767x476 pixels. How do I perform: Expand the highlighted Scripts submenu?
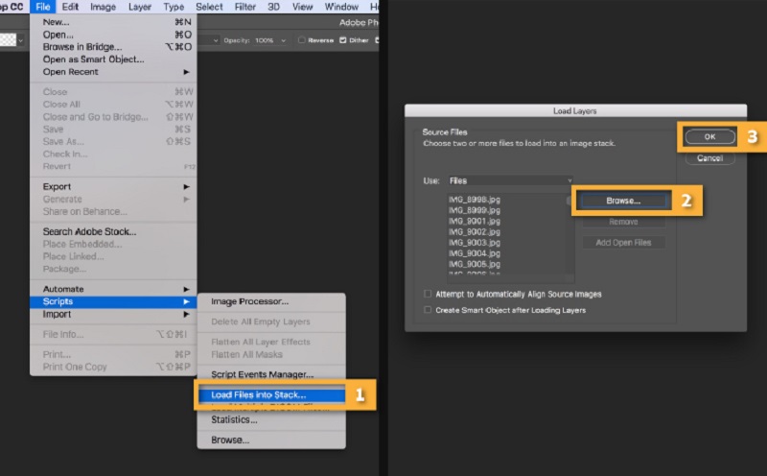[x=113, y=301]
